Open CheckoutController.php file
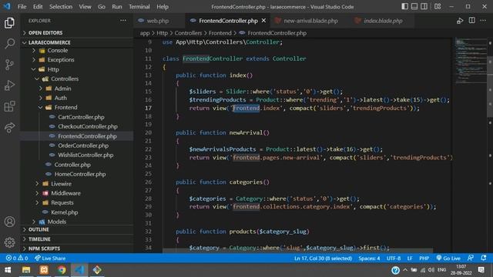Viewport: 493px width, 277px height. tap(88, 126)
